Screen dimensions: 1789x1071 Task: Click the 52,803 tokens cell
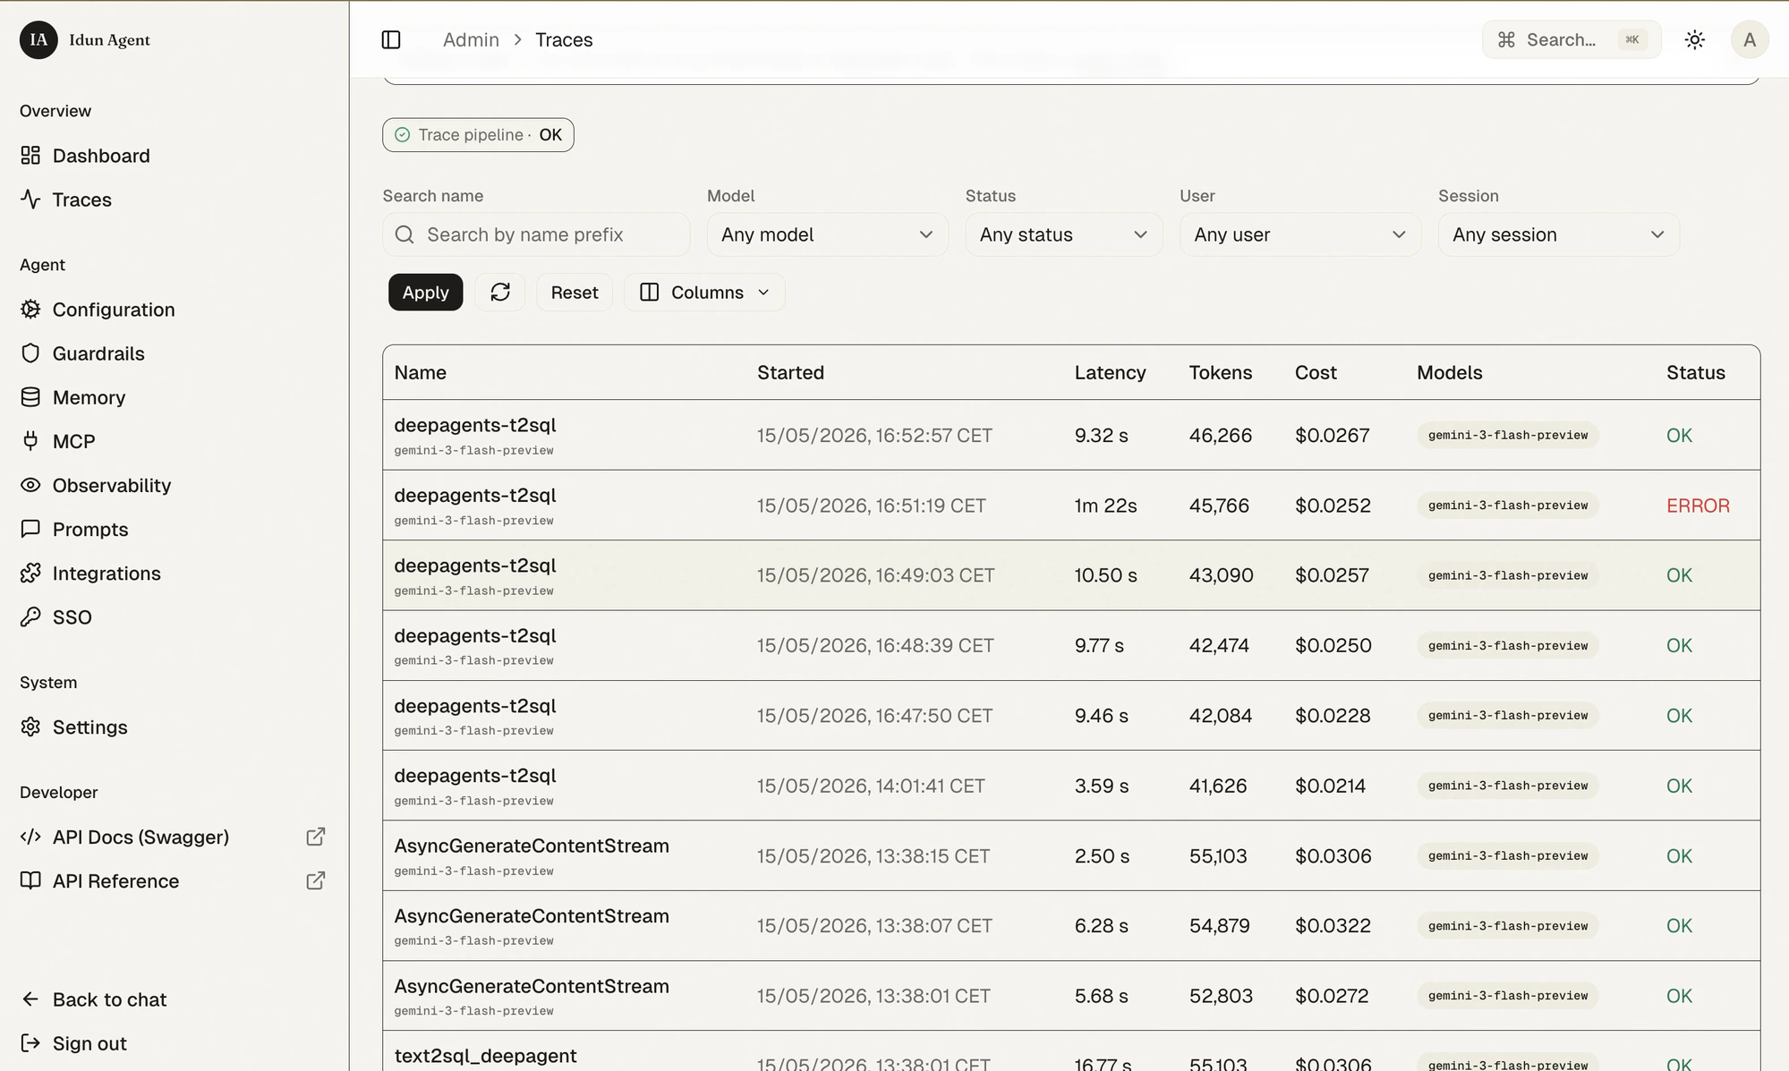coord(1221,996)
